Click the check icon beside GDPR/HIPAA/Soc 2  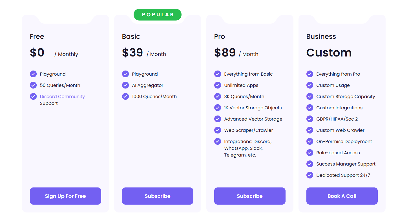point(310,119)
